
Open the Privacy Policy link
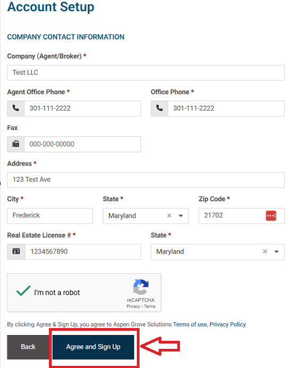(227, 324)
